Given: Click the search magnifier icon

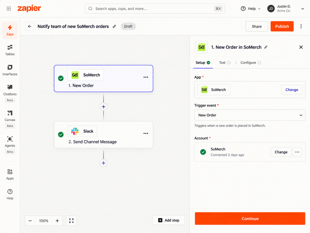Looking at the screenshot, I should point(90,8).
